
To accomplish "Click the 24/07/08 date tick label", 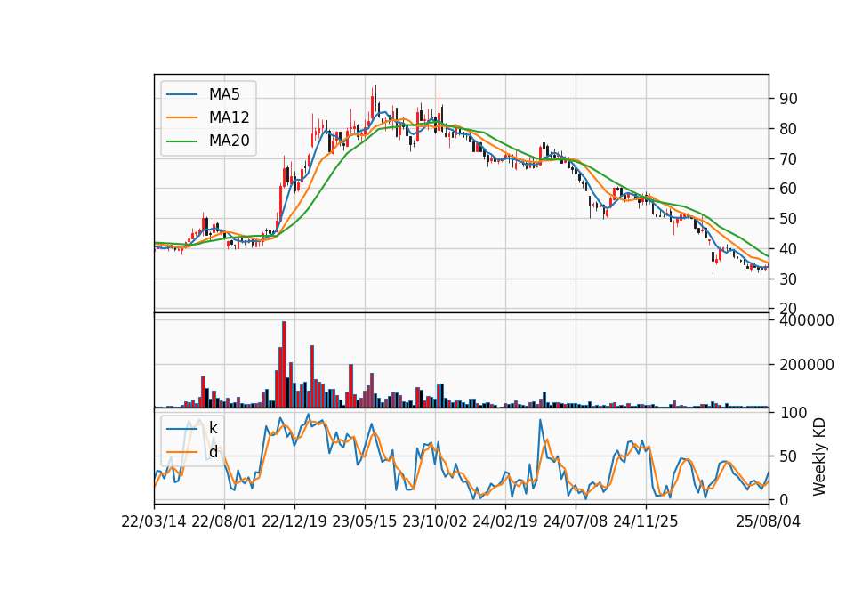I will pyautogui.click(x=576, y=521).
